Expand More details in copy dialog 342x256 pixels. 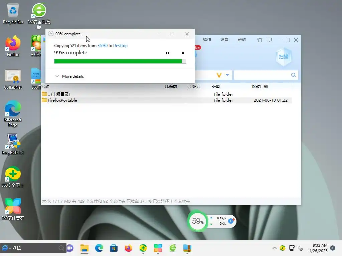pyautogui.click(x=69, y=76)
